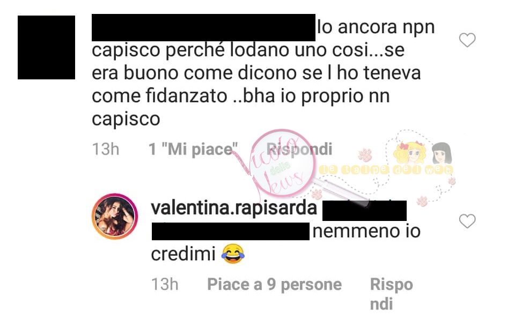Click the redacted mention before "nemmeno io"
This screenshot has height=325, width=507.
[x=231, y=231]
